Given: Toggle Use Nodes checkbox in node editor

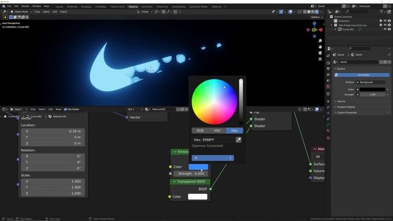Looking at the screenshot, I should 66,109.
